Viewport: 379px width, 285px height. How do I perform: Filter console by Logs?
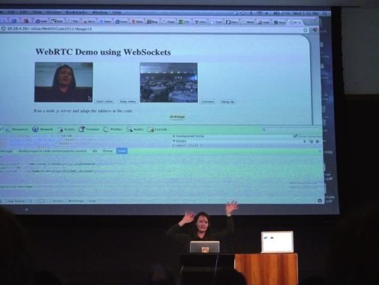coord(92,201)
